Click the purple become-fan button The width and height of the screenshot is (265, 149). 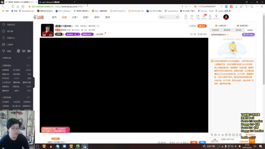[248, 35]
